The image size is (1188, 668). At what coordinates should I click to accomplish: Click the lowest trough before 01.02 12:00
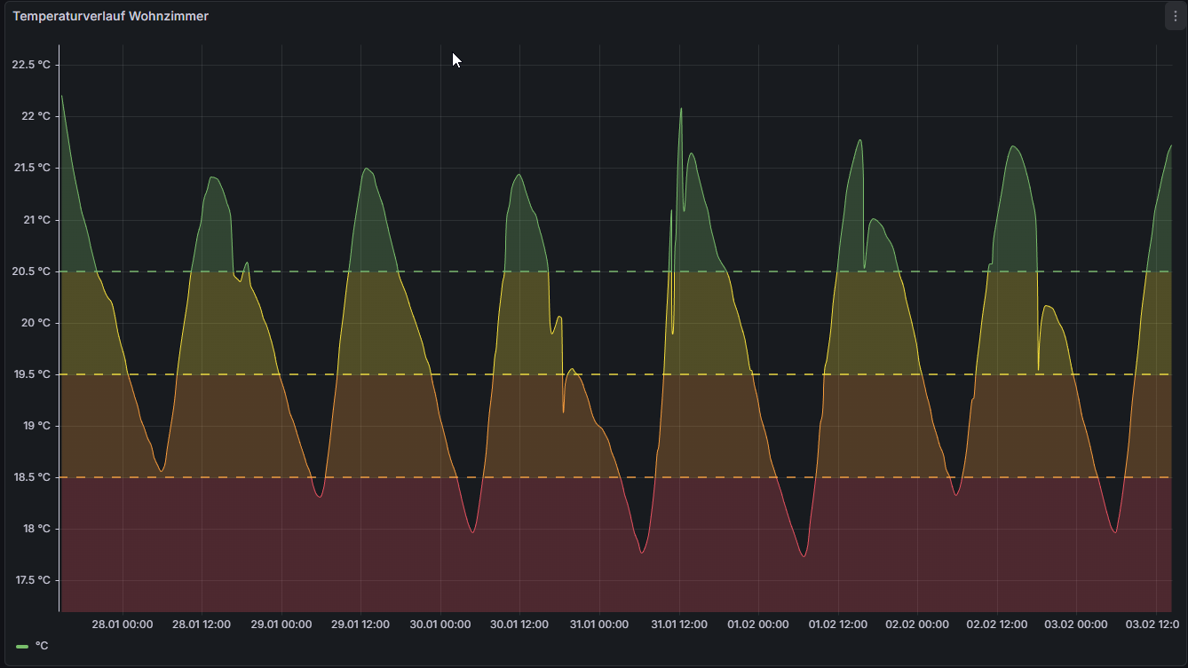[804, 556]
